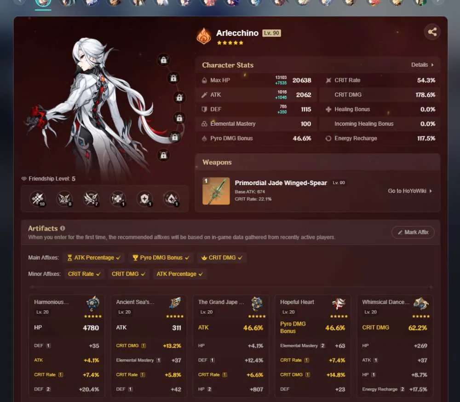Screen dimensions: 460x402
Task: Click the Energy Recharge circle icon
Action: pos(328,138)
